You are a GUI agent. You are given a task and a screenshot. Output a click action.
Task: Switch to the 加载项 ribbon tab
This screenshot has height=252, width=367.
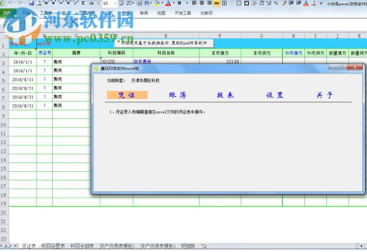206,13
